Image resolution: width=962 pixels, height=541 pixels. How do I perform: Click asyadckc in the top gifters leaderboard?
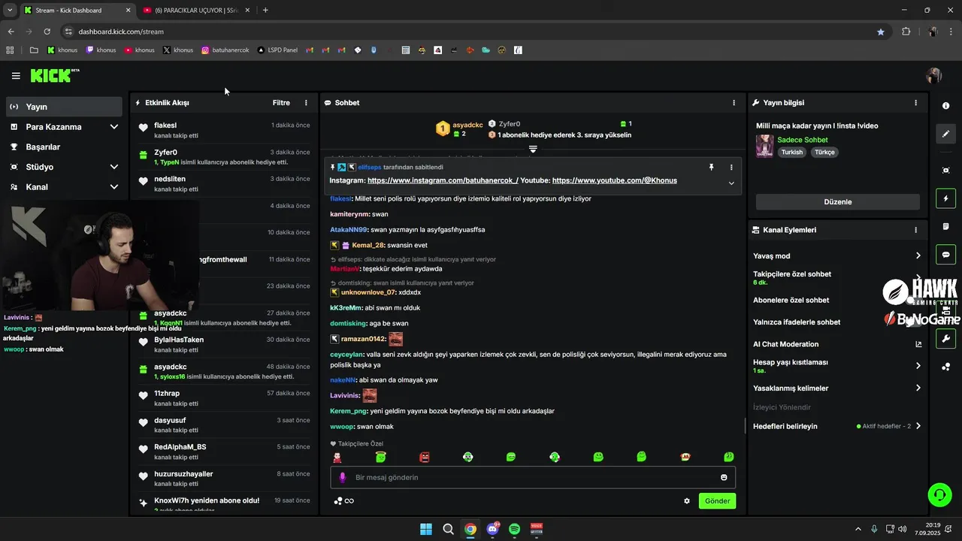[467, 125]
